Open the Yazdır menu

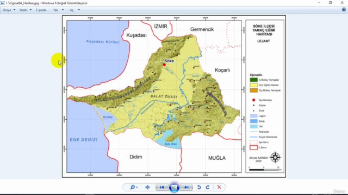[x=23, y=10]
